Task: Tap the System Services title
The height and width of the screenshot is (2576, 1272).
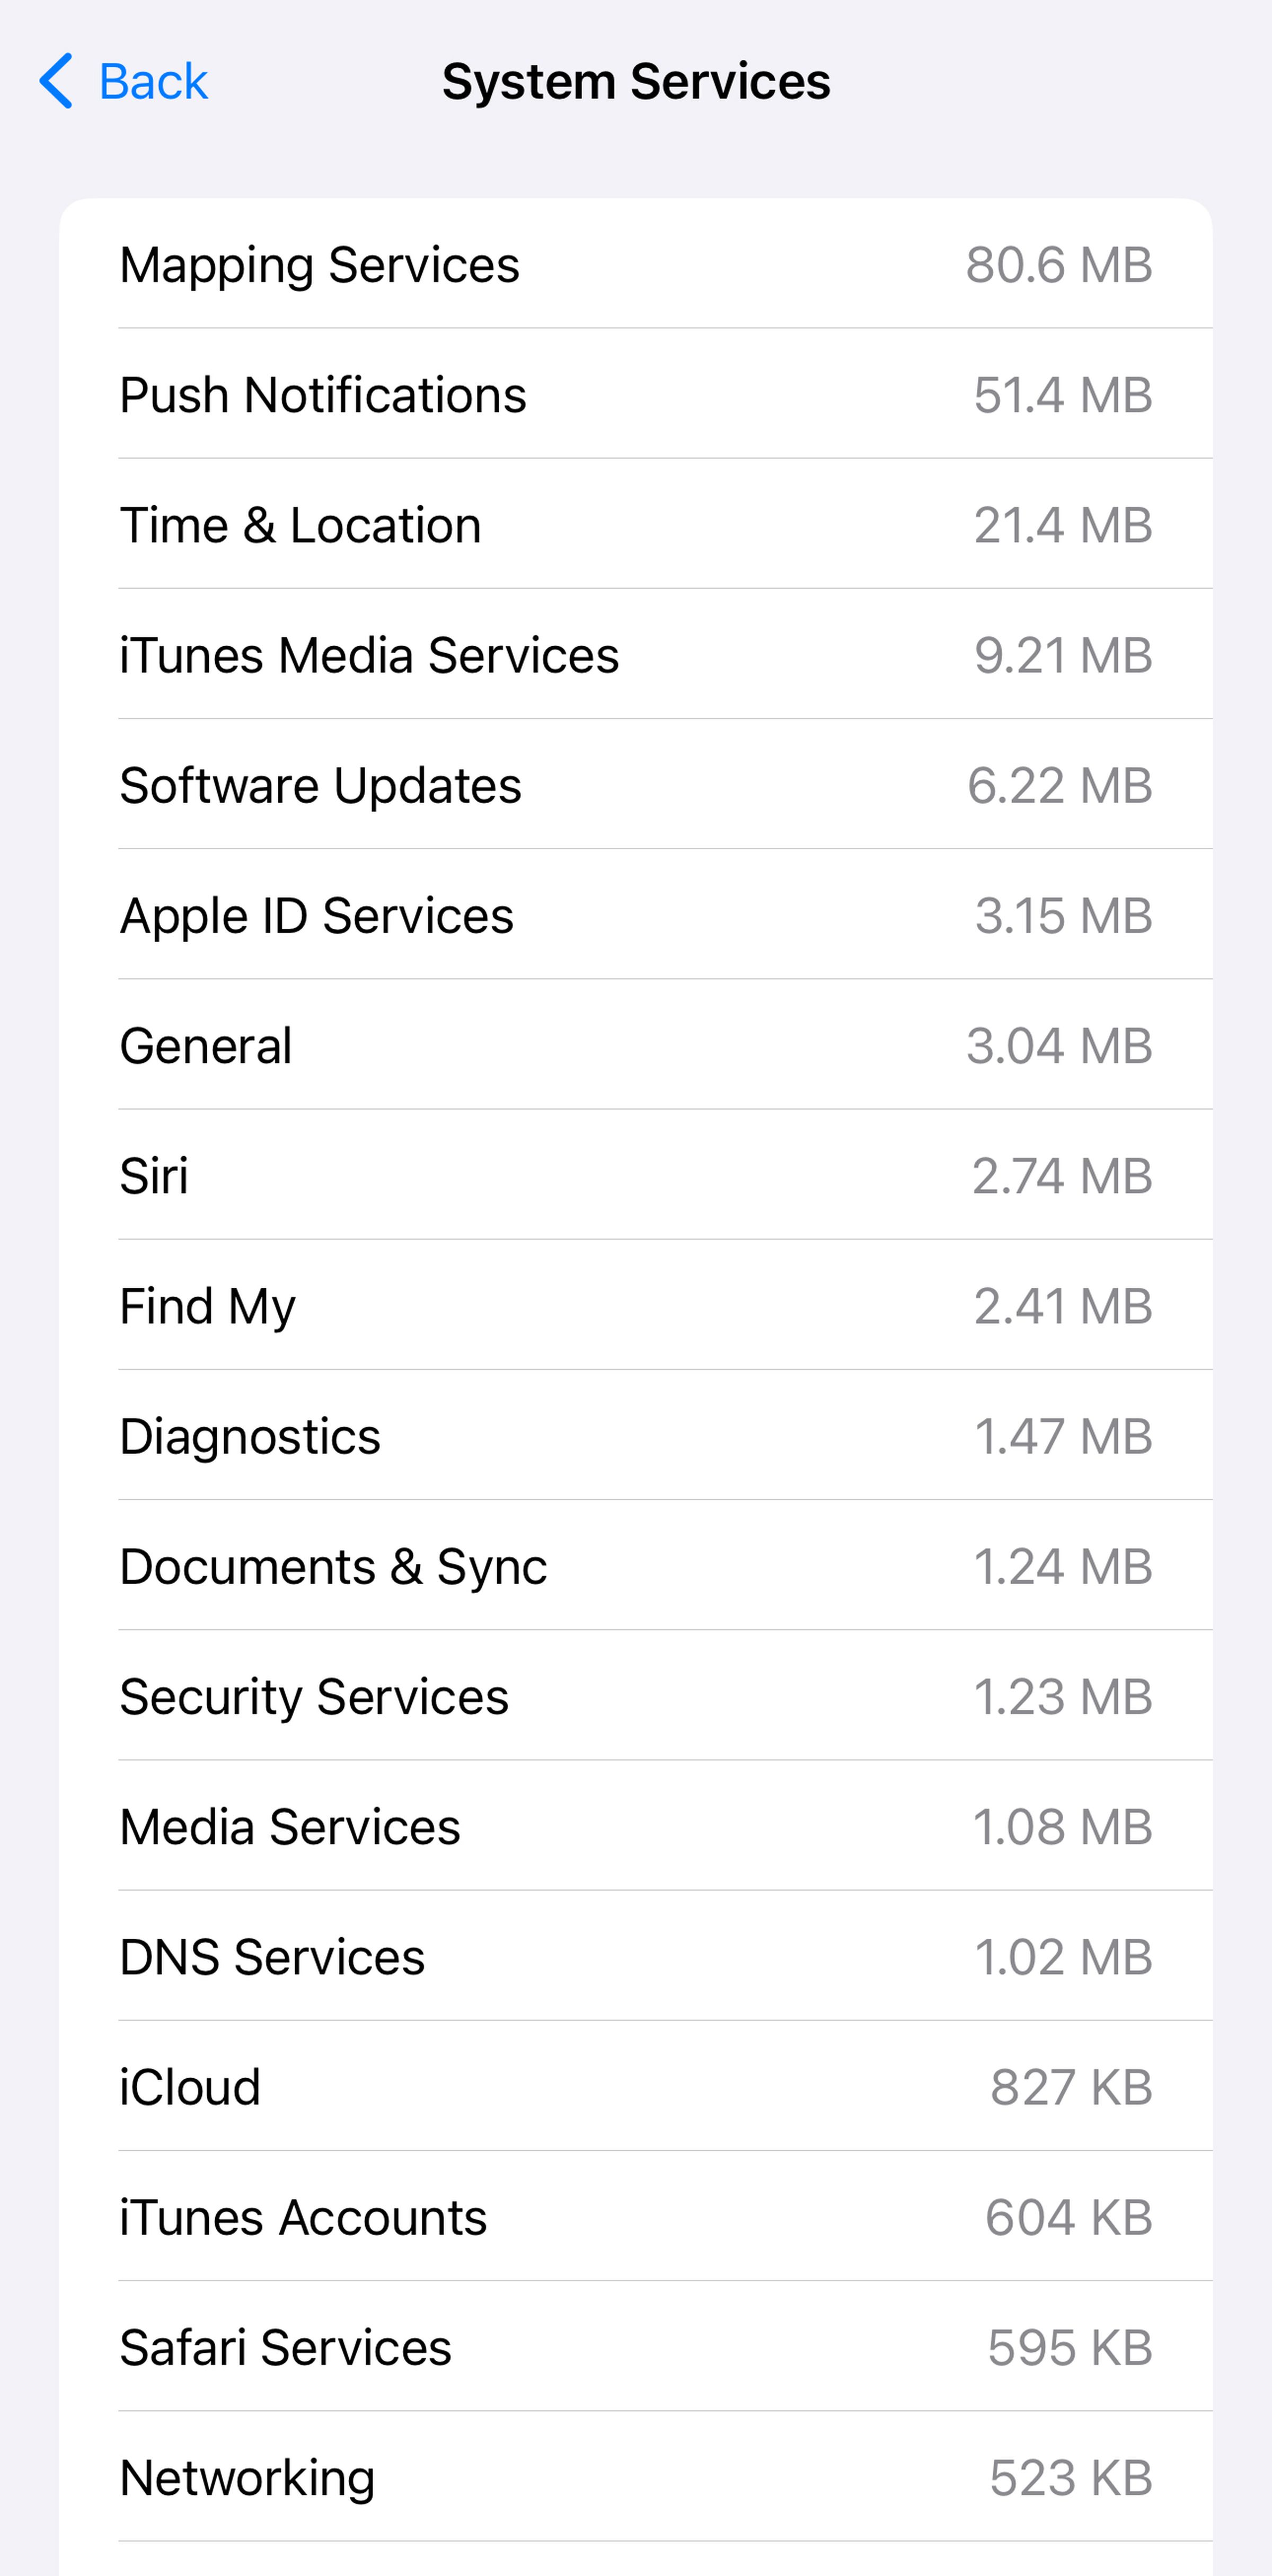Action: tap(636, 81)
